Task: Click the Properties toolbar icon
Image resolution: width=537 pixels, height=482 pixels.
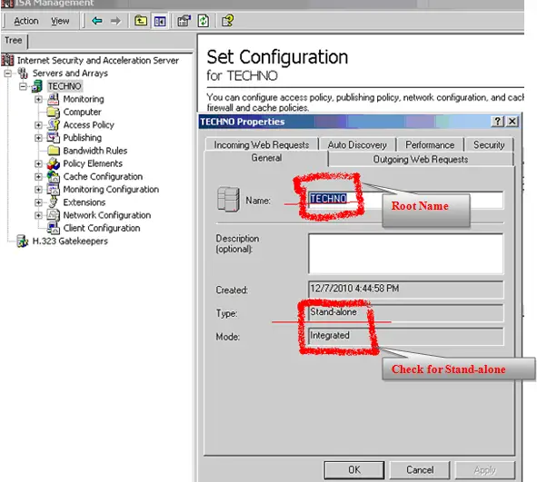Action: click(x=184, y=21)
